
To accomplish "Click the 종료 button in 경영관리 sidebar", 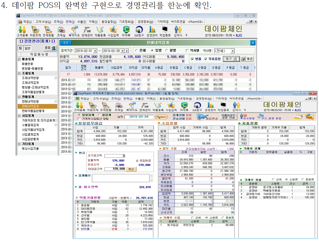I will (x=50, y=48).
